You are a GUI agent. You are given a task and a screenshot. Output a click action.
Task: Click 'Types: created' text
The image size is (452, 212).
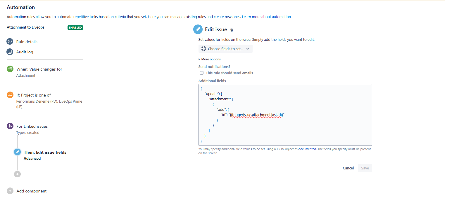tap(28, 132)
